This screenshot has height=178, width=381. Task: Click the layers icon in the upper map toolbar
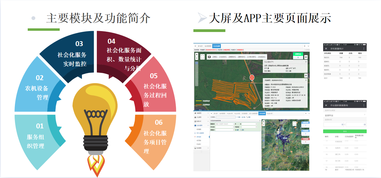click(x=209, y=57)
